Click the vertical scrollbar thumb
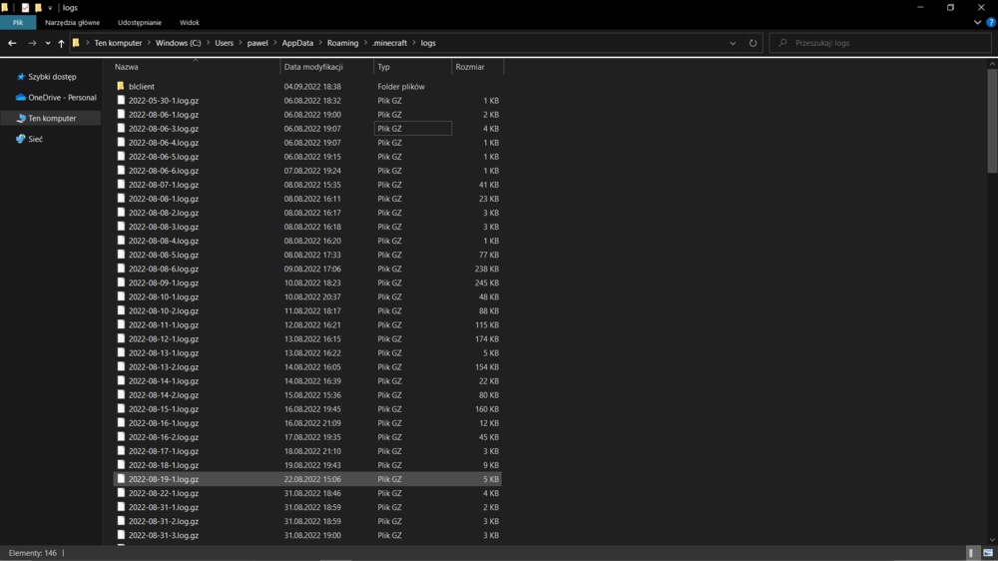 (x=992, y=120)
